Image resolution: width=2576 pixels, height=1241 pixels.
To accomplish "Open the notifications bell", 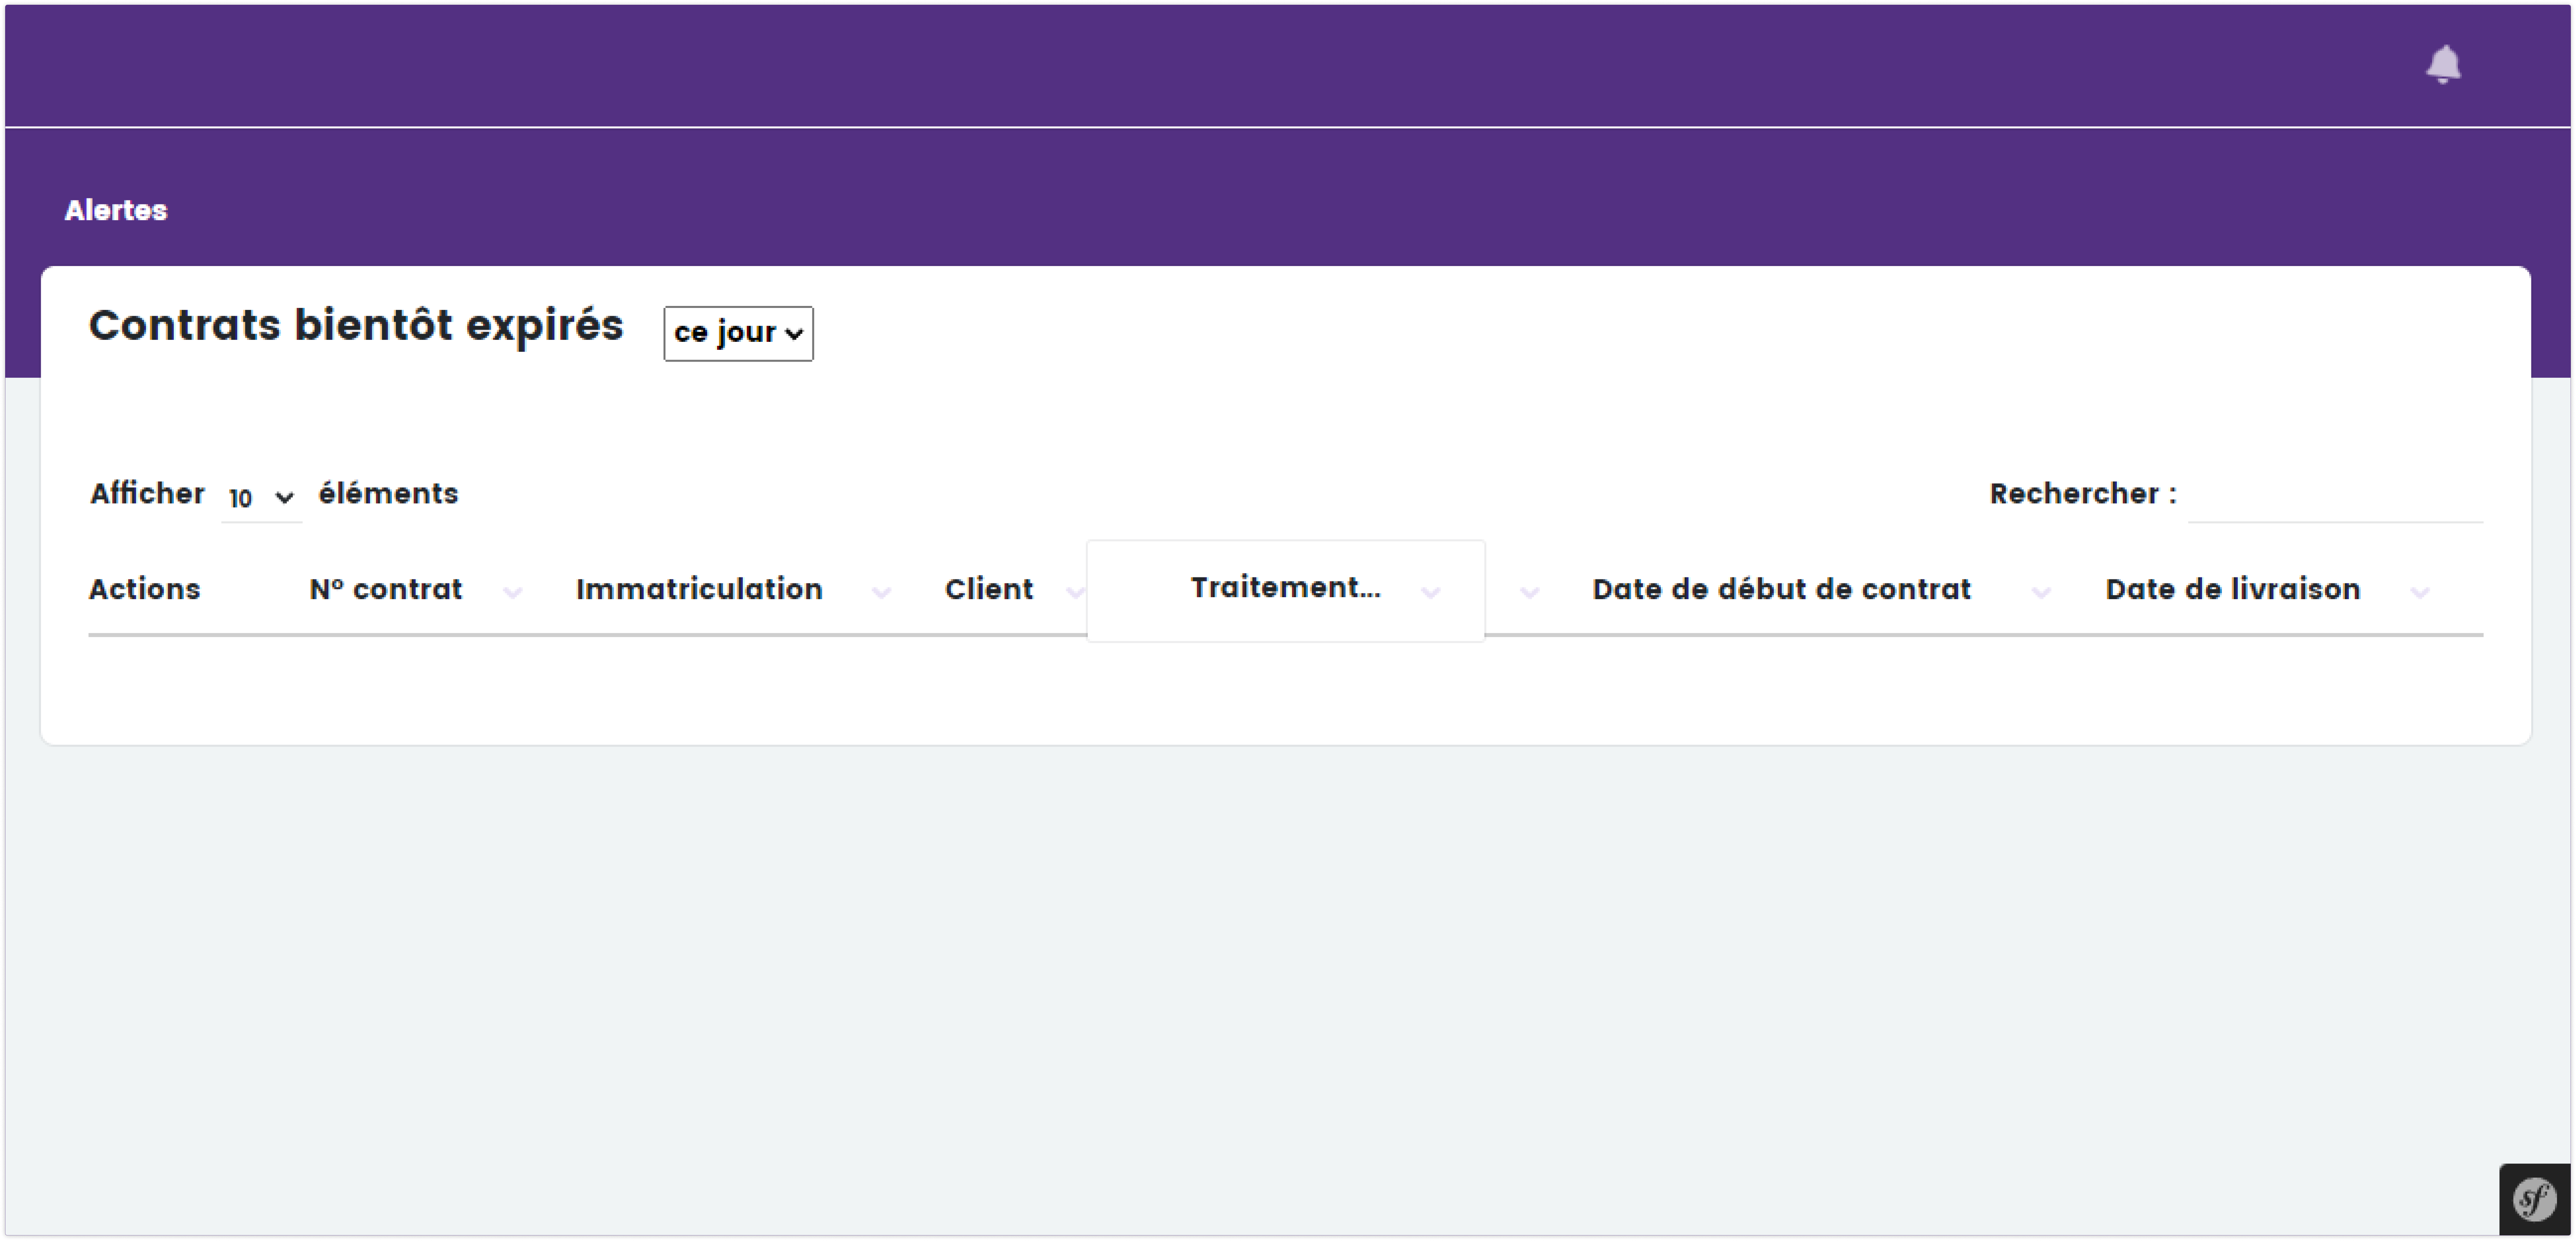I will [2442, 64].
